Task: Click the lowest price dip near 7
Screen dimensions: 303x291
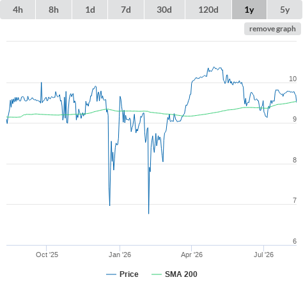Action: point(148,214)
